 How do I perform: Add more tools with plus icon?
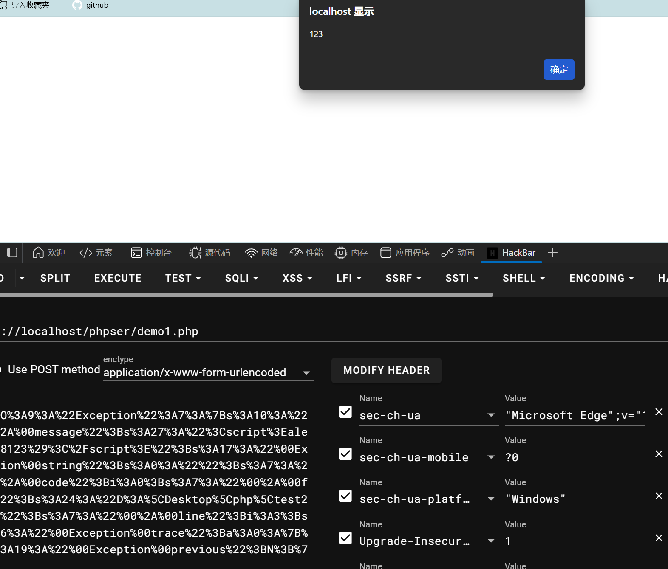[552, 253]
